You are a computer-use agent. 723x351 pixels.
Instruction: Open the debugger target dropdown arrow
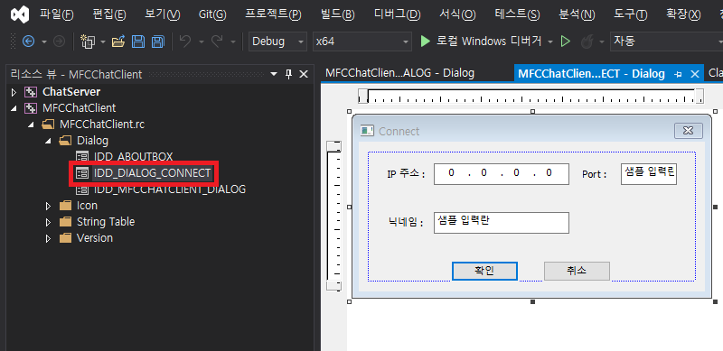[x=550, y=42]
